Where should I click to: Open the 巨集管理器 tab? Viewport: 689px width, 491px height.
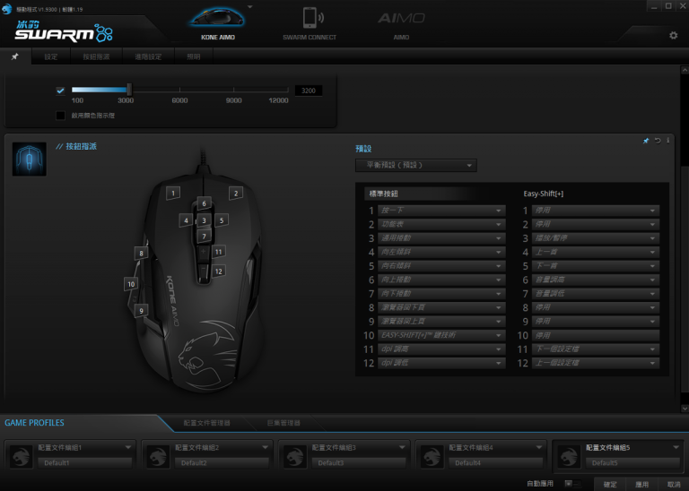pos(283,423)
